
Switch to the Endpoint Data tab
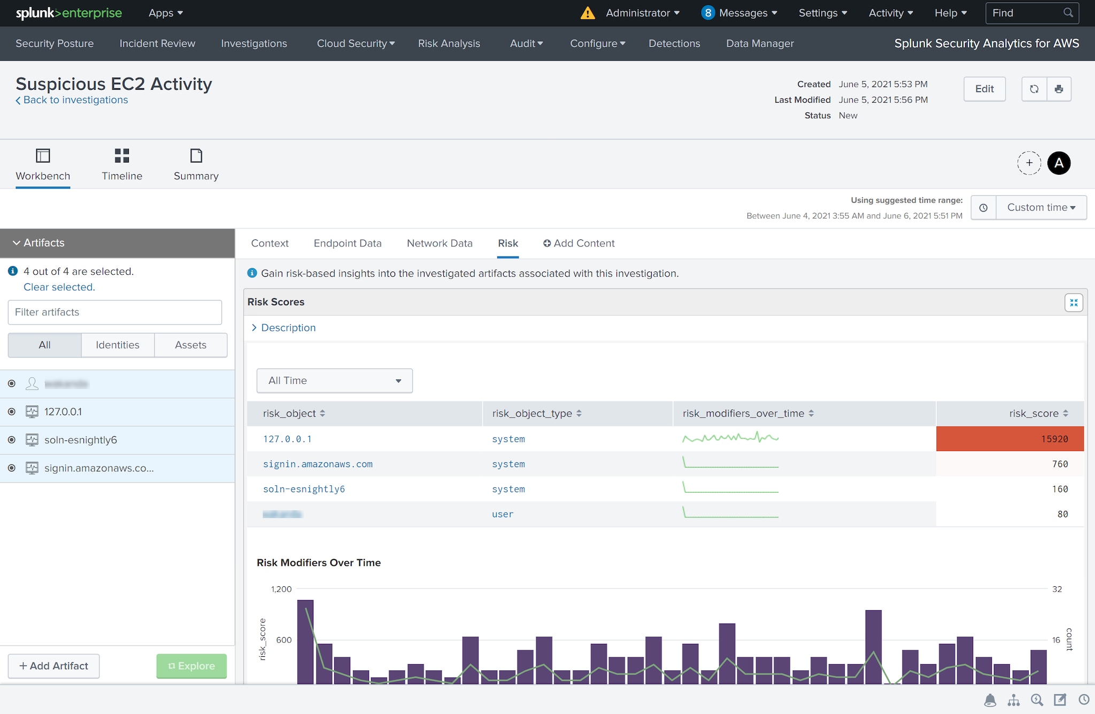click(x=348, y=243)
